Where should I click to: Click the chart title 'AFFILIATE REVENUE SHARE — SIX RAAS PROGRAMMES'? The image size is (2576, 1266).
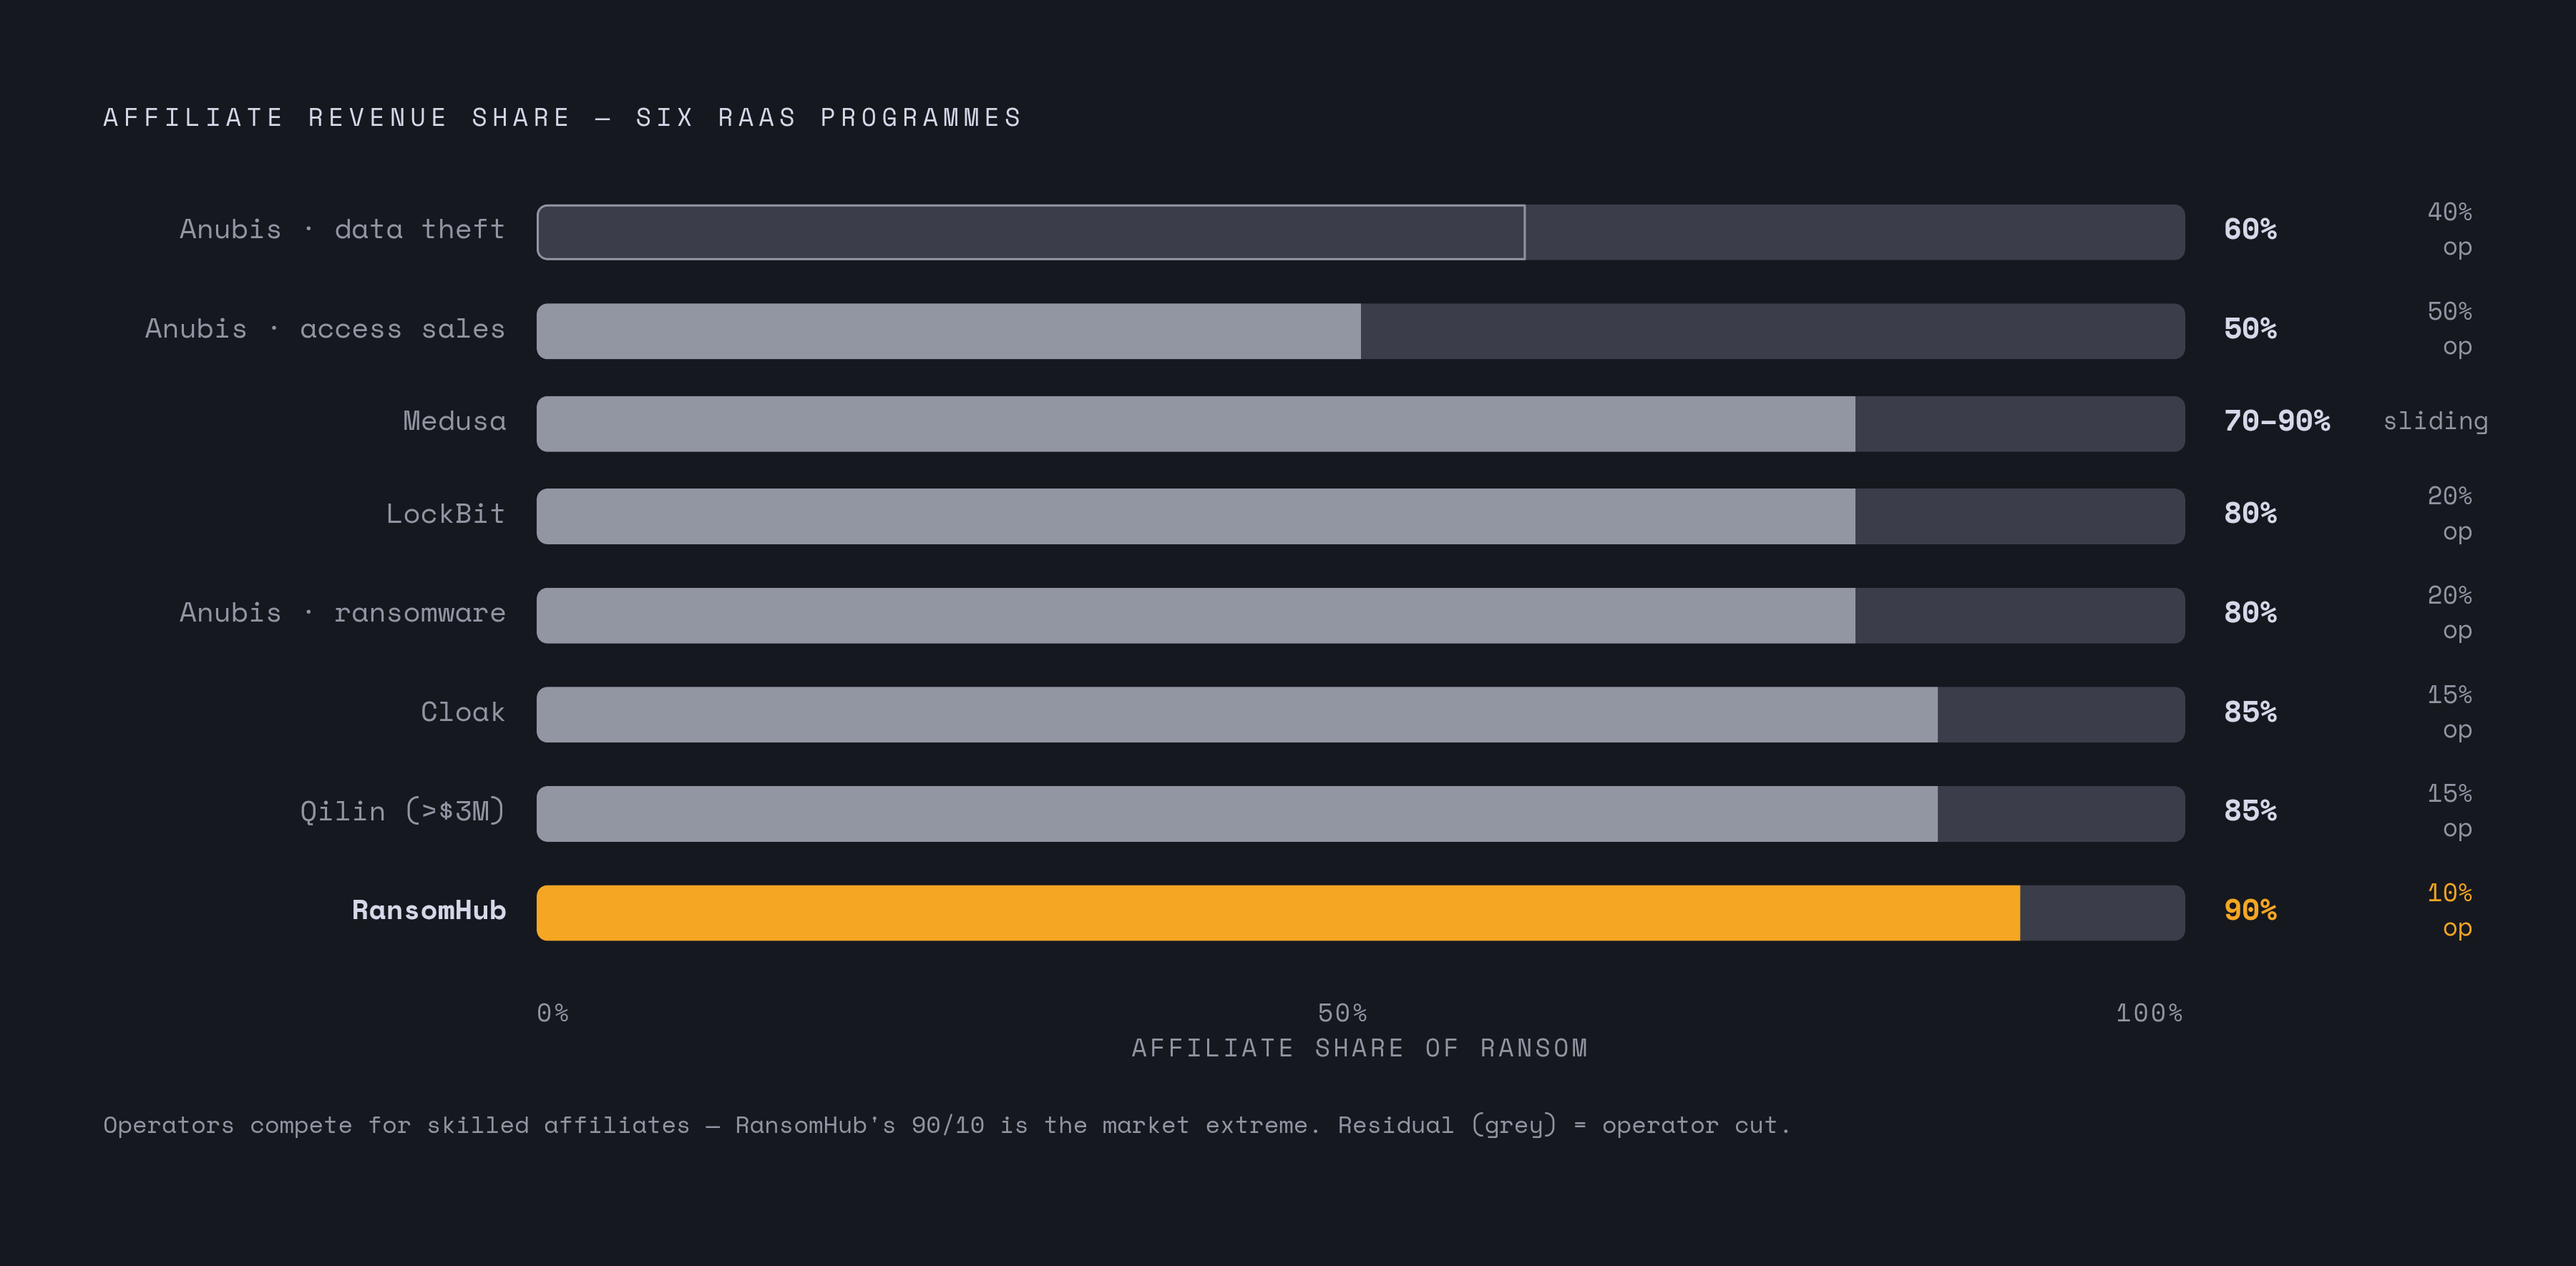point(563,118)
